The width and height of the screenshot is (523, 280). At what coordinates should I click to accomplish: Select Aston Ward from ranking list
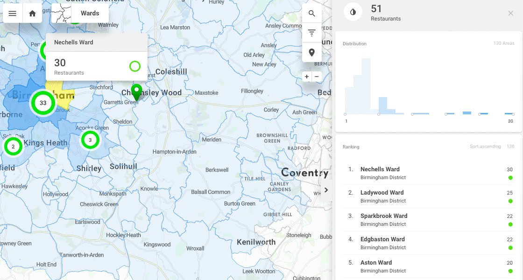tap(376, 262)
